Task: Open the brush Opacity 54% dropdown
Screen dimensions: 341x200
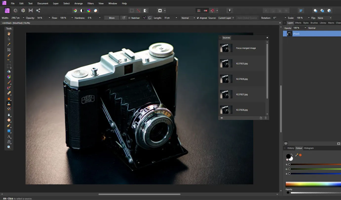Action: [x=49, y=18]
